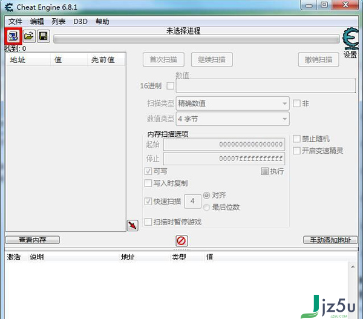Click the 继续扫描 button
This screenshot has width=363, height=319.
click(x=212, y=60)
